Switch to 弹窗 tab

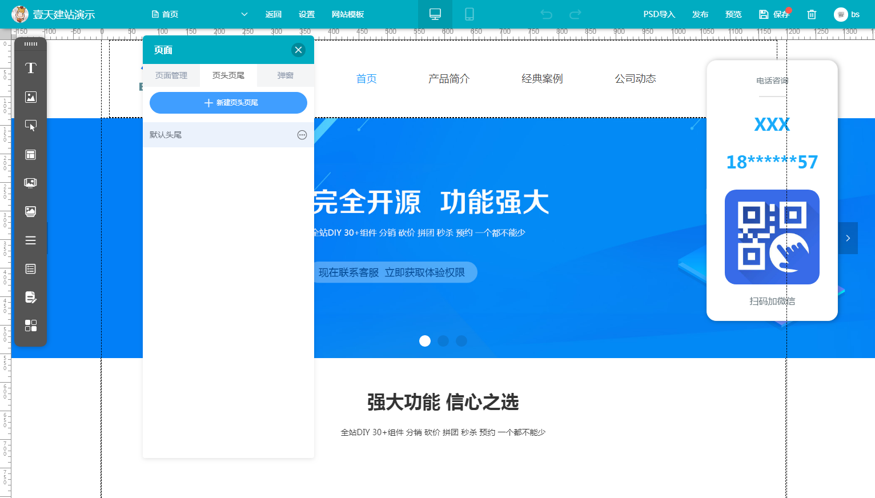pos(286,75)
